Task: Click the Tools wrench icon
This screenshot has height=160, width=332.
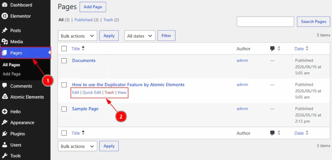Action: coord(5,156)
